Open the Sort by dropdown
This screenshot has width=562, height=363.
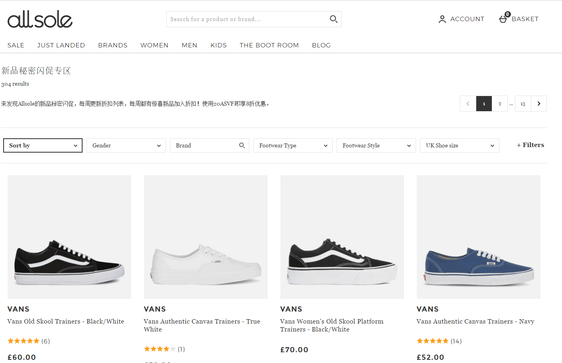click(x=43, y=145)
